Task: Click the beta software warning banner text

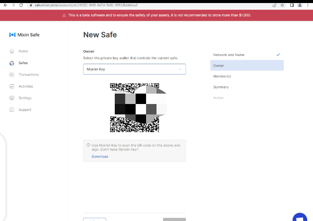Action: pos(160,15)
